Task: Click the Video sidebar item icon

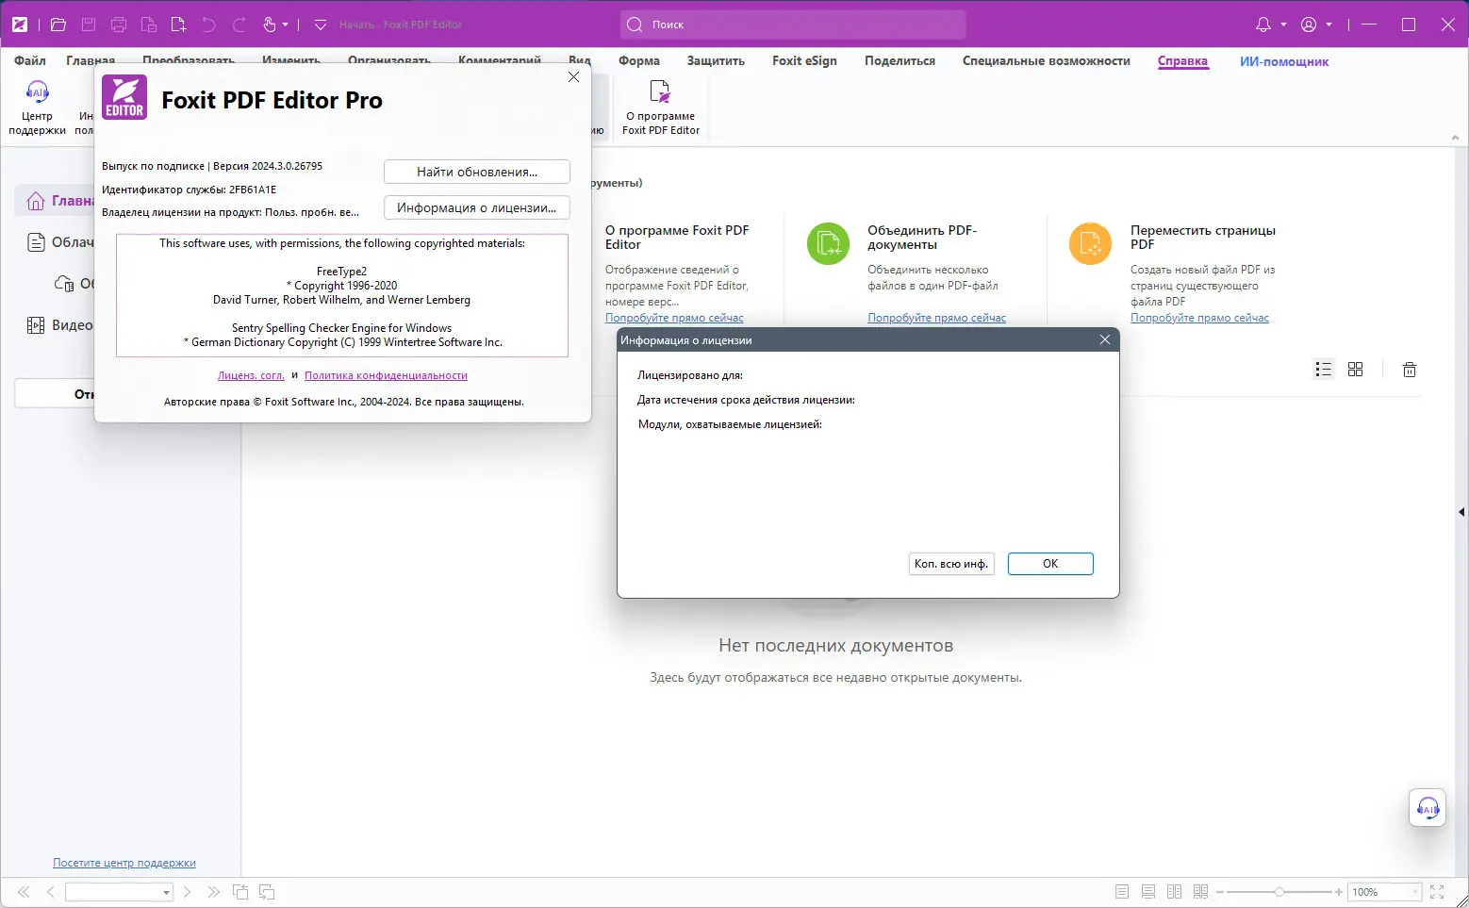Action: [36, 325]
